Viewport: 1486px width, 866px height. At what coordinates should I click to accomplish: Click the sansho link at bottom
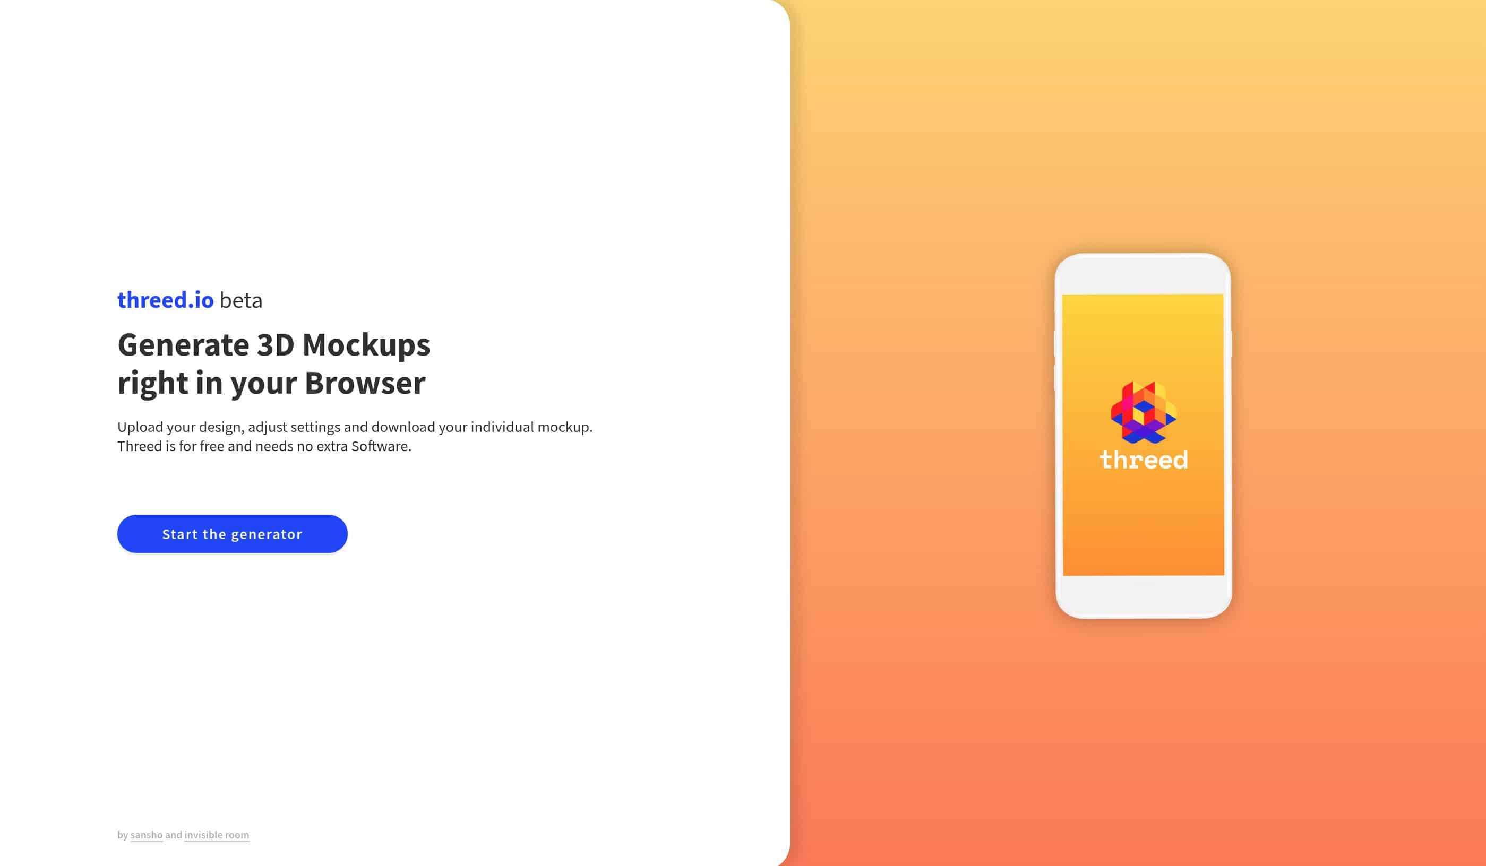[144, 835]
